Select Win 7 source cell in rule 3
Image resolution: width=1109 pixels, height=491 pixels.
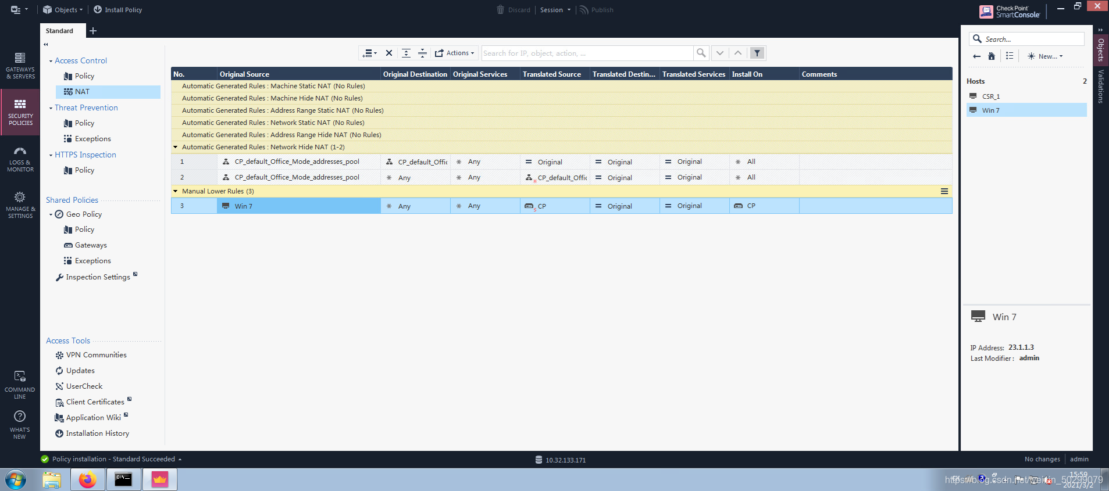(x=299, y=206)
